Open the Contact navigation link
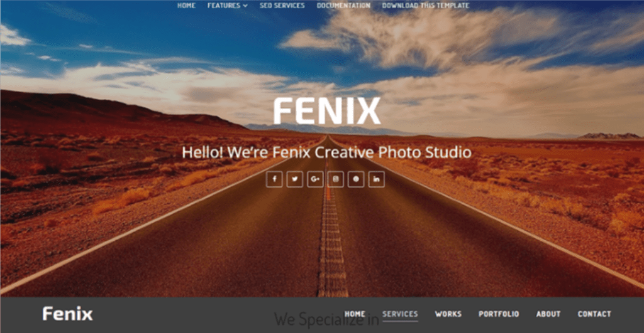Viewport: 644px width, 333px height. 594,314
